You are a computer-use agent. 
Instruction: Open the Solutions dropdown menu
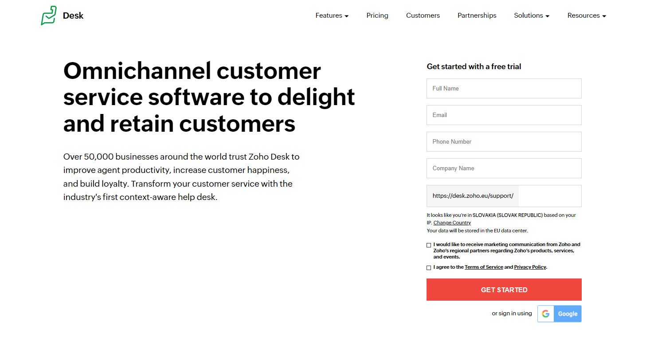531,16
